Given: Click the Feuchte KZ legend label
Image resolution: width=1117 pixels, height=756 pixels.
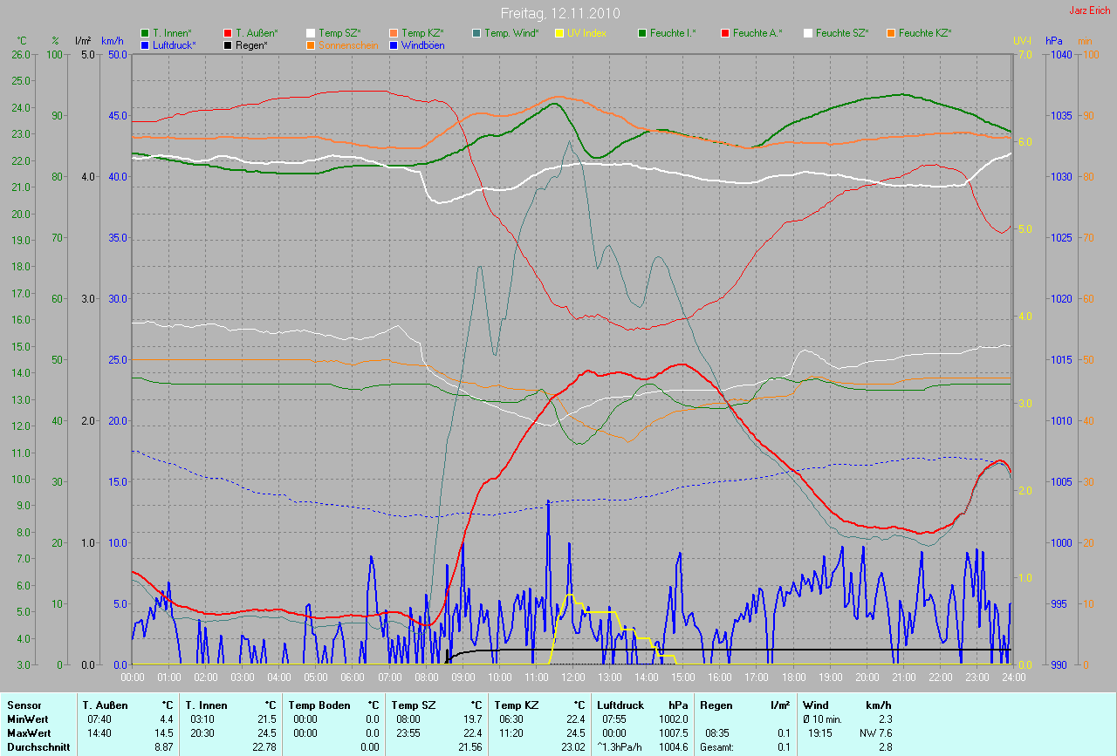Looking at the screenshot, I should click(925, 33).
